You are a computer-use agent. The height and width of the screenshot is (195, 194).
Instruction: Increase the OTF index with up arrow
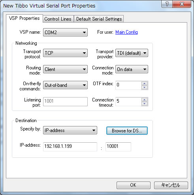(x=145, y=84)
